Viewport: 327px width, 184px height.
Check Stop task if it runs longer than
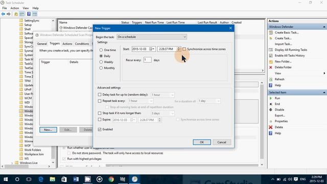(100, 113)
